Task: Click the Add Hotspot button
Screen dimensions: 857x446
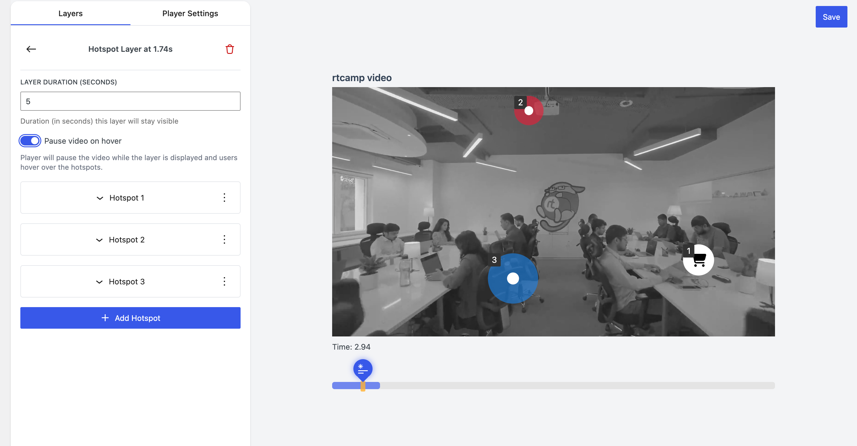Action: [130, 318]
